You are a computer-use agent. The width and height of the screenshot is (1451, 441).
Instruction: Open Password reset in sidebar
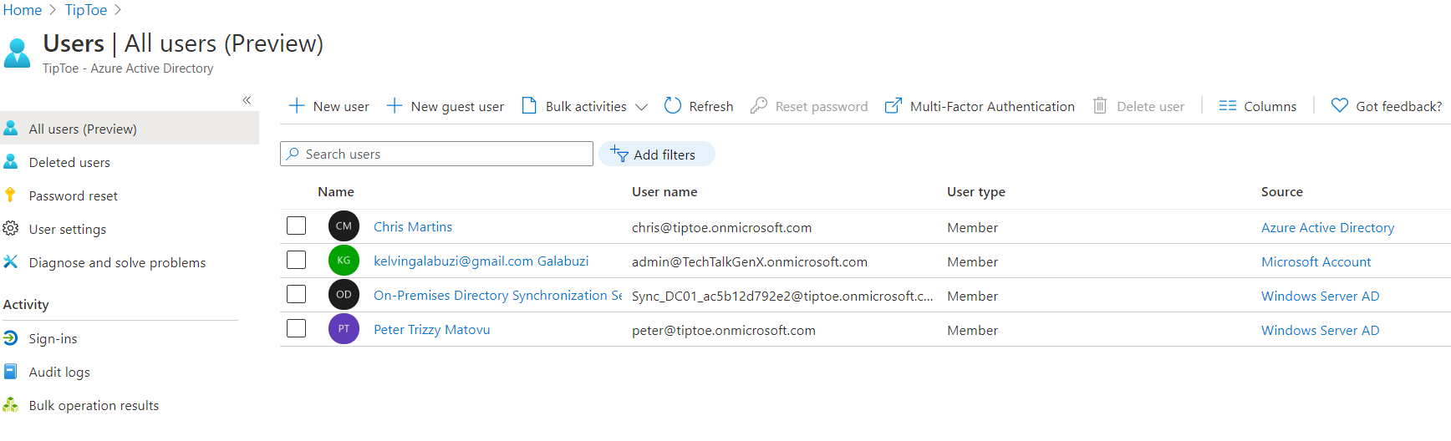(x=74, y=195)
